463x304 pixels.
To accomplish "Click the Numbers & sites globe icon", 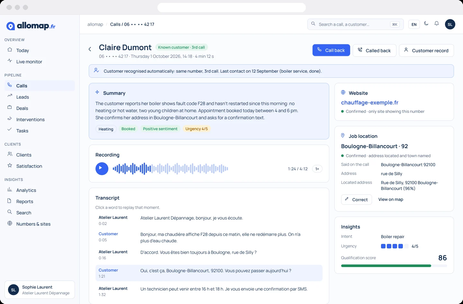I will pyautogui.click(x=10, y=223).
